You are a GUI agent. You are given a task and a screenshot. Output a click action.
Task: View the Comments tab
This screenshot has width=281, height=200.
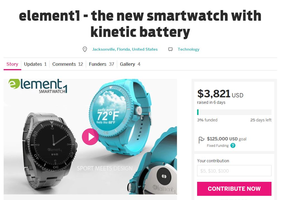pyautogui.click(x=68, y=64)
